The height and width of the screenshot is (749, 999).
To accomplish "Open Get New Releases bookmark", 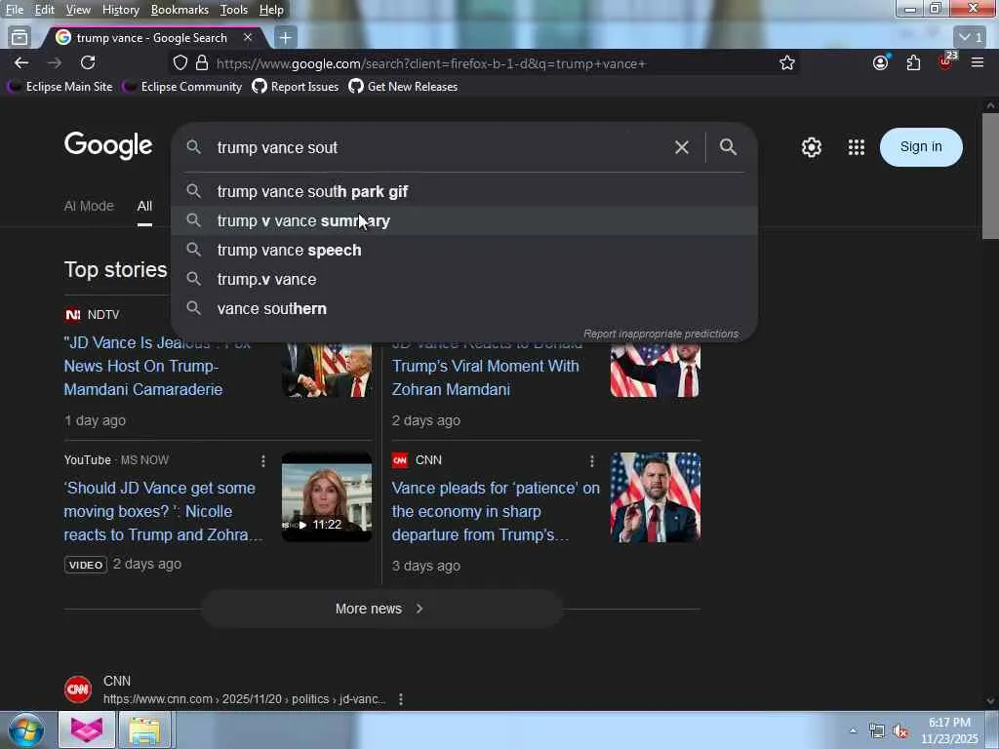I will click(x=403, y=87).
